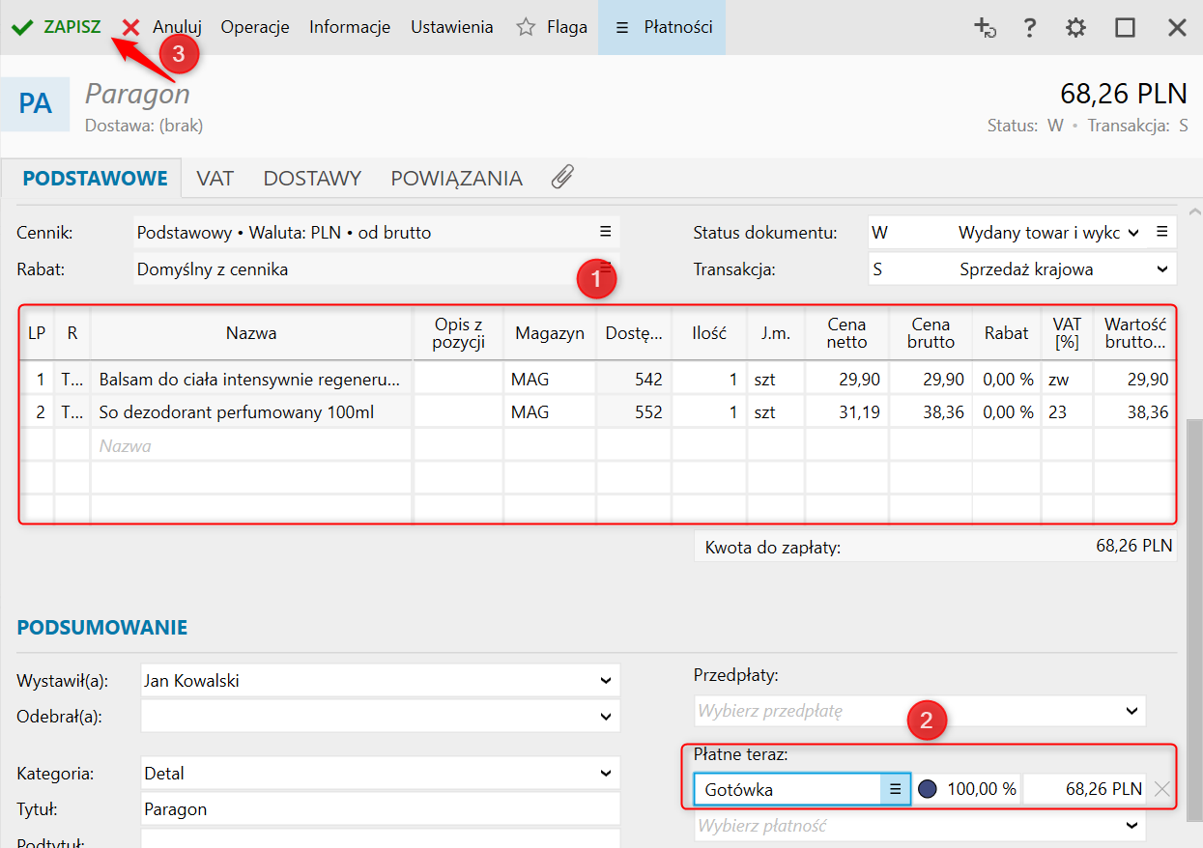Open the Kategoria Detal dropdown
The width and height of the screenshot is (1203, 848).
[606, 774]
